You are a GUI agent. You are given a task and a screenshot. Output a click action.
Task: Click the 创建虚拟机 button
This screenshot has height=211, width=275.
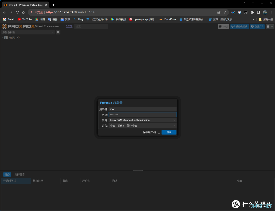[x=239, y=26]
